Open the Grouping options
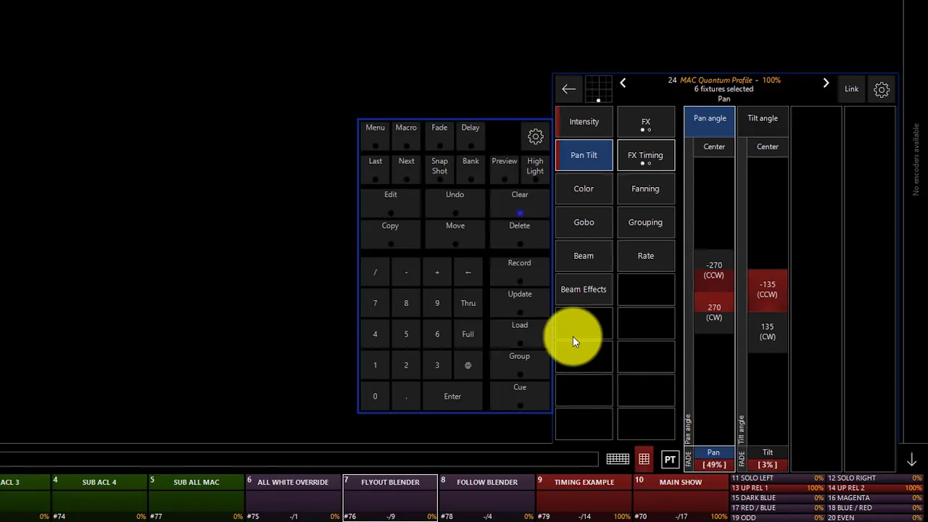928x522 pixels. 645,222
